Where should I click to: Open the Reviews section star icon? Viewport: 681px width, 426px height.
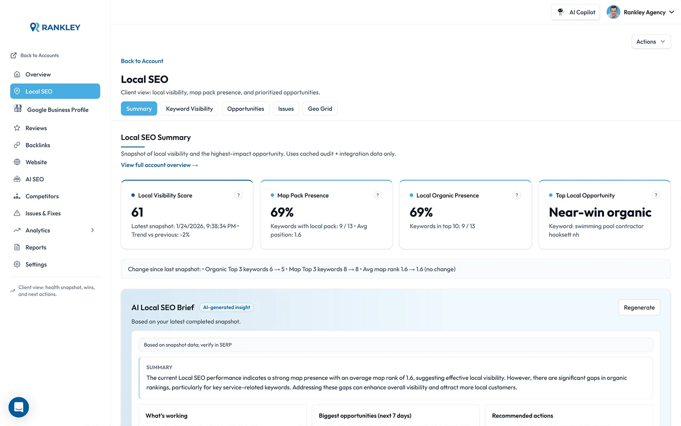coord(17,128)
